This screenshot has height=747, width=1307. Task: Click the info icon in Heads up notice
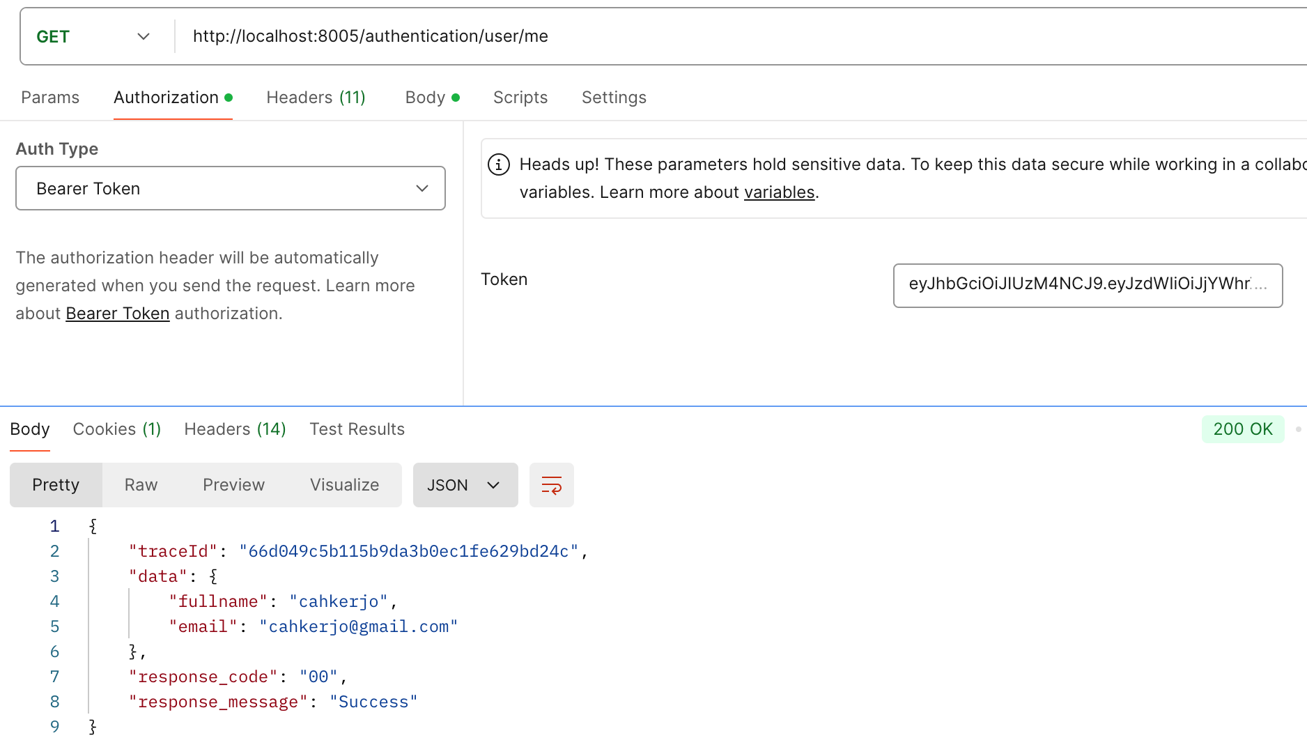499,165
